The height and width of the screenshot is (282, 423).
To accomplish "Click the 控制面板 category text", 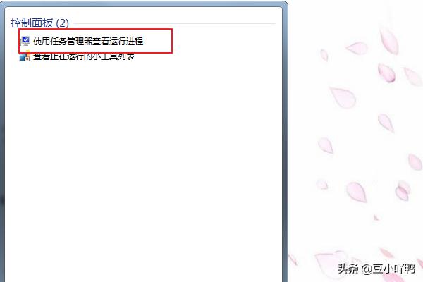I will pyautogui.click(x=32, y=23).
